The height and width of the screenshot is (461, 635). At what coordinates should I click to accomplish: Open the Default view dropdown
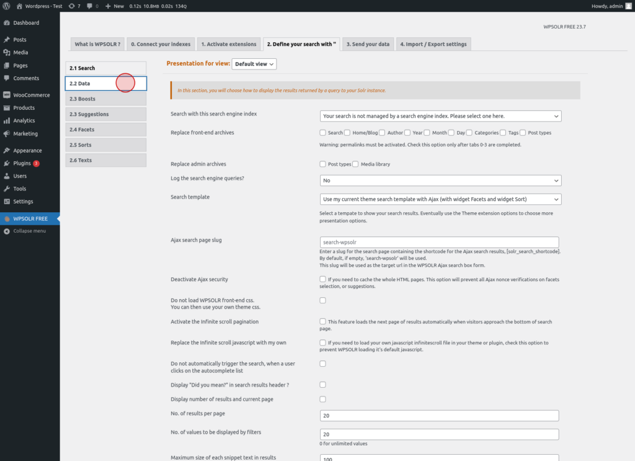[254, 64]
